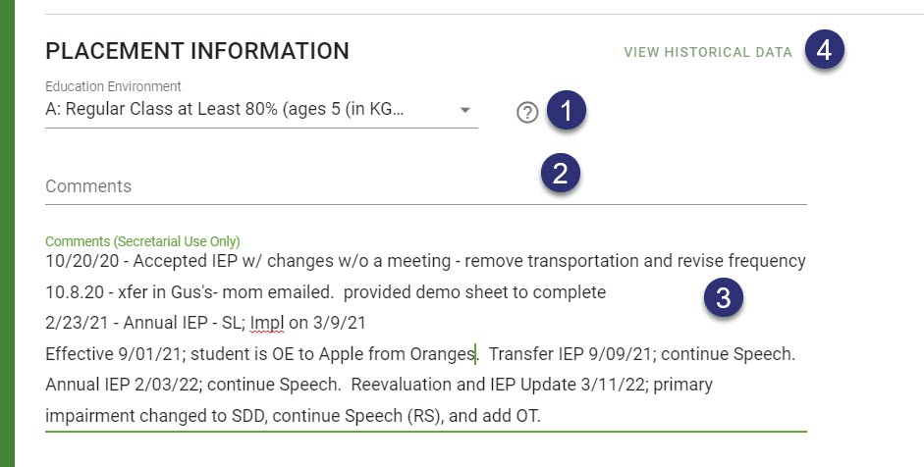Click the numbered badge 3 marker
This screenshot has height=467, width=924.
723,297
